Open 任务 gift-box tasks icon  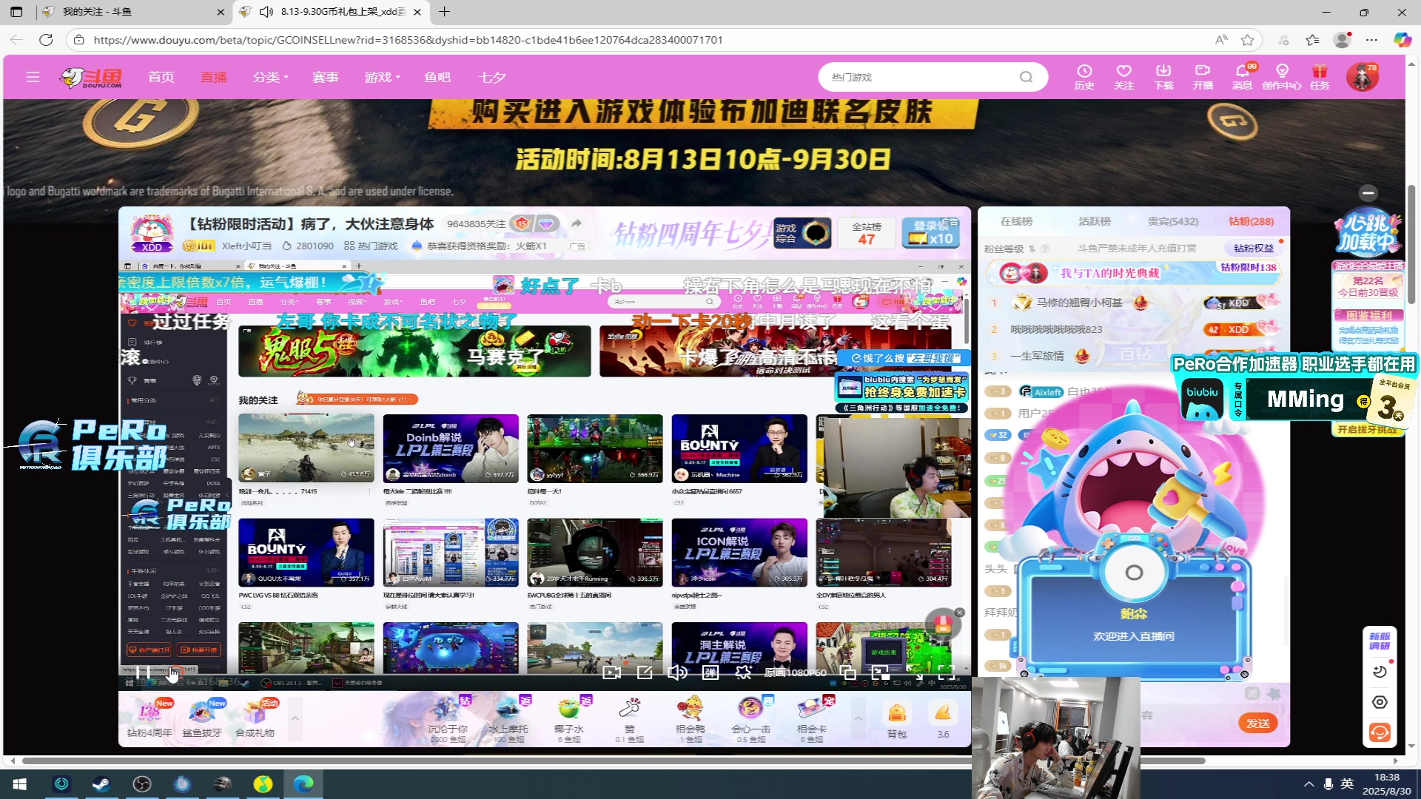(1320, 76)
